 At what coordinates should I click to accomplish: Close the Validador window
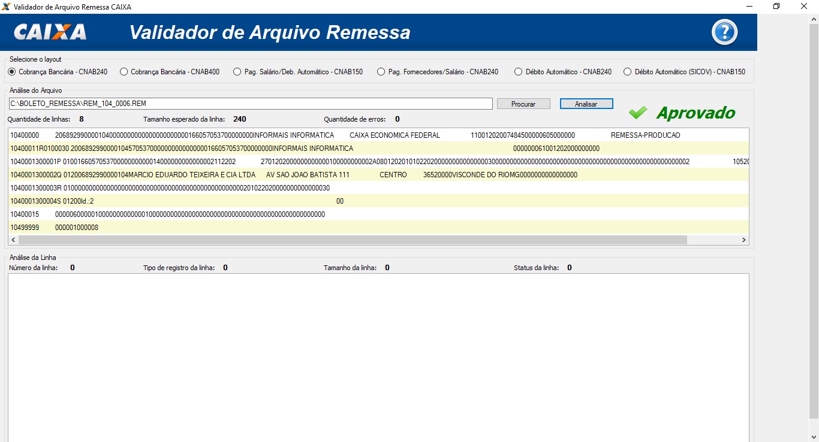[804, 7]
